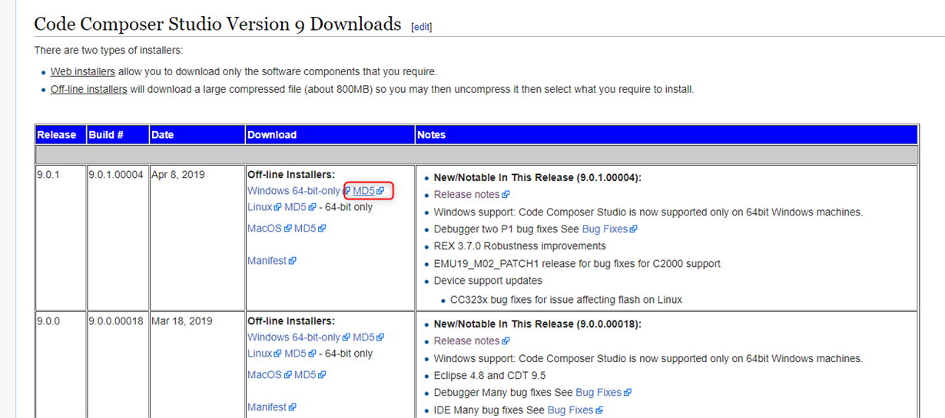This screenshot has width=945, height=418.
Task: Open MD5 link for Windows 9.0.1 installer
Action: coord(363,190)
